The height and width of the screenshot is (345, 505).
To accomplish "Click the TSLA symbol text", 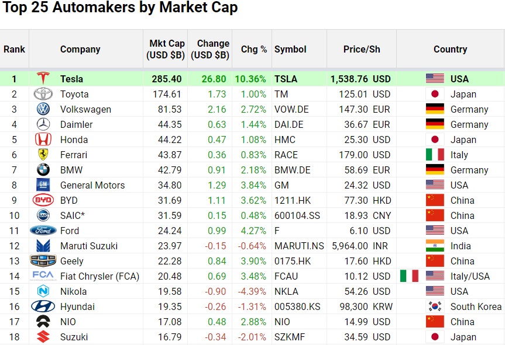I will coord(286,79).
